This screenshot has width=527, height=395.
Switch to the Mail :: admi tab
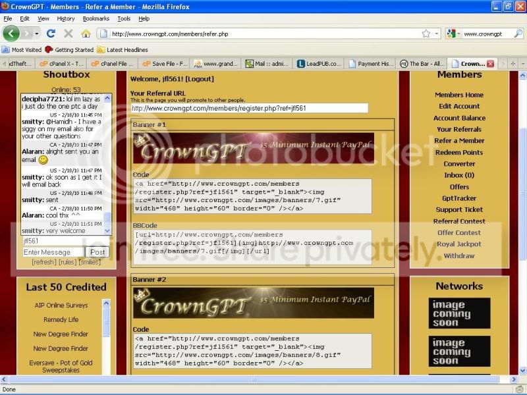pyautogui.click(x=267, y=64)
